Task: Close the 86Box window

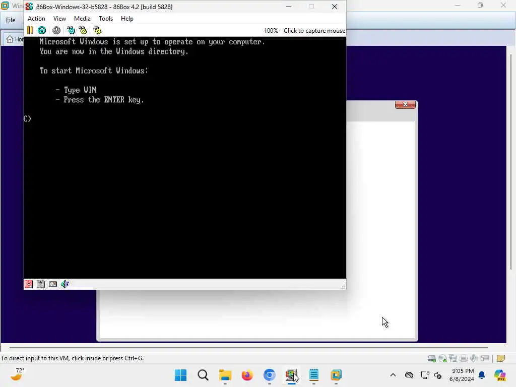Action: [x=335, y=7]
